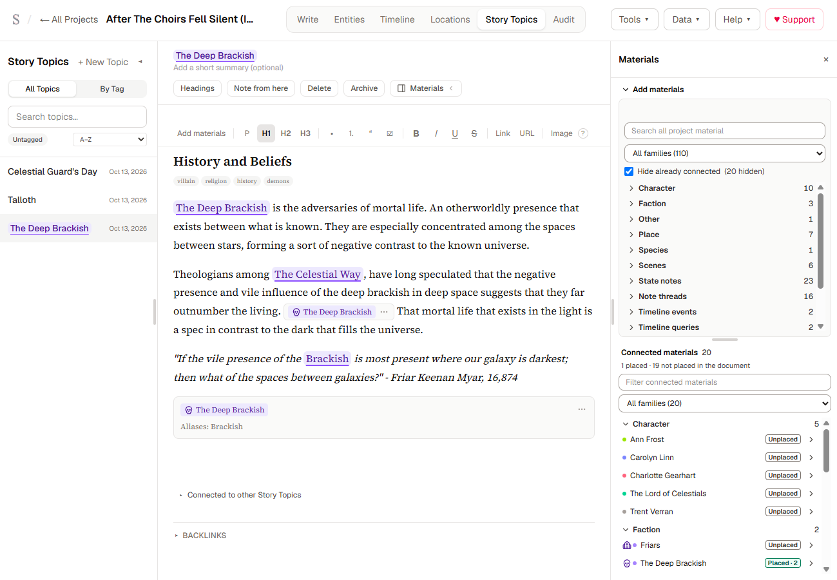Apply strikethrough formatting in toolbar
The height and width of the screenshot is (580, 837).
pos(474,133)
